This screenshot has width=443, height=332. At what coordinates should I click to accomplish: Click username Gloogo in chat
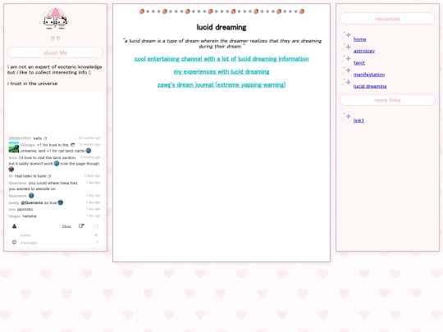pyautogui.click(x=28, y=145)
